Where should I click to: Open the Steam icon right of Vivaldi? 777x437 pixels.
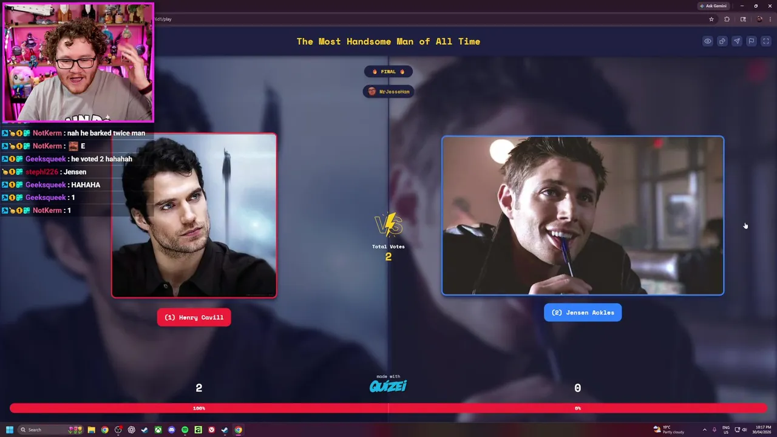click(225, 430)
